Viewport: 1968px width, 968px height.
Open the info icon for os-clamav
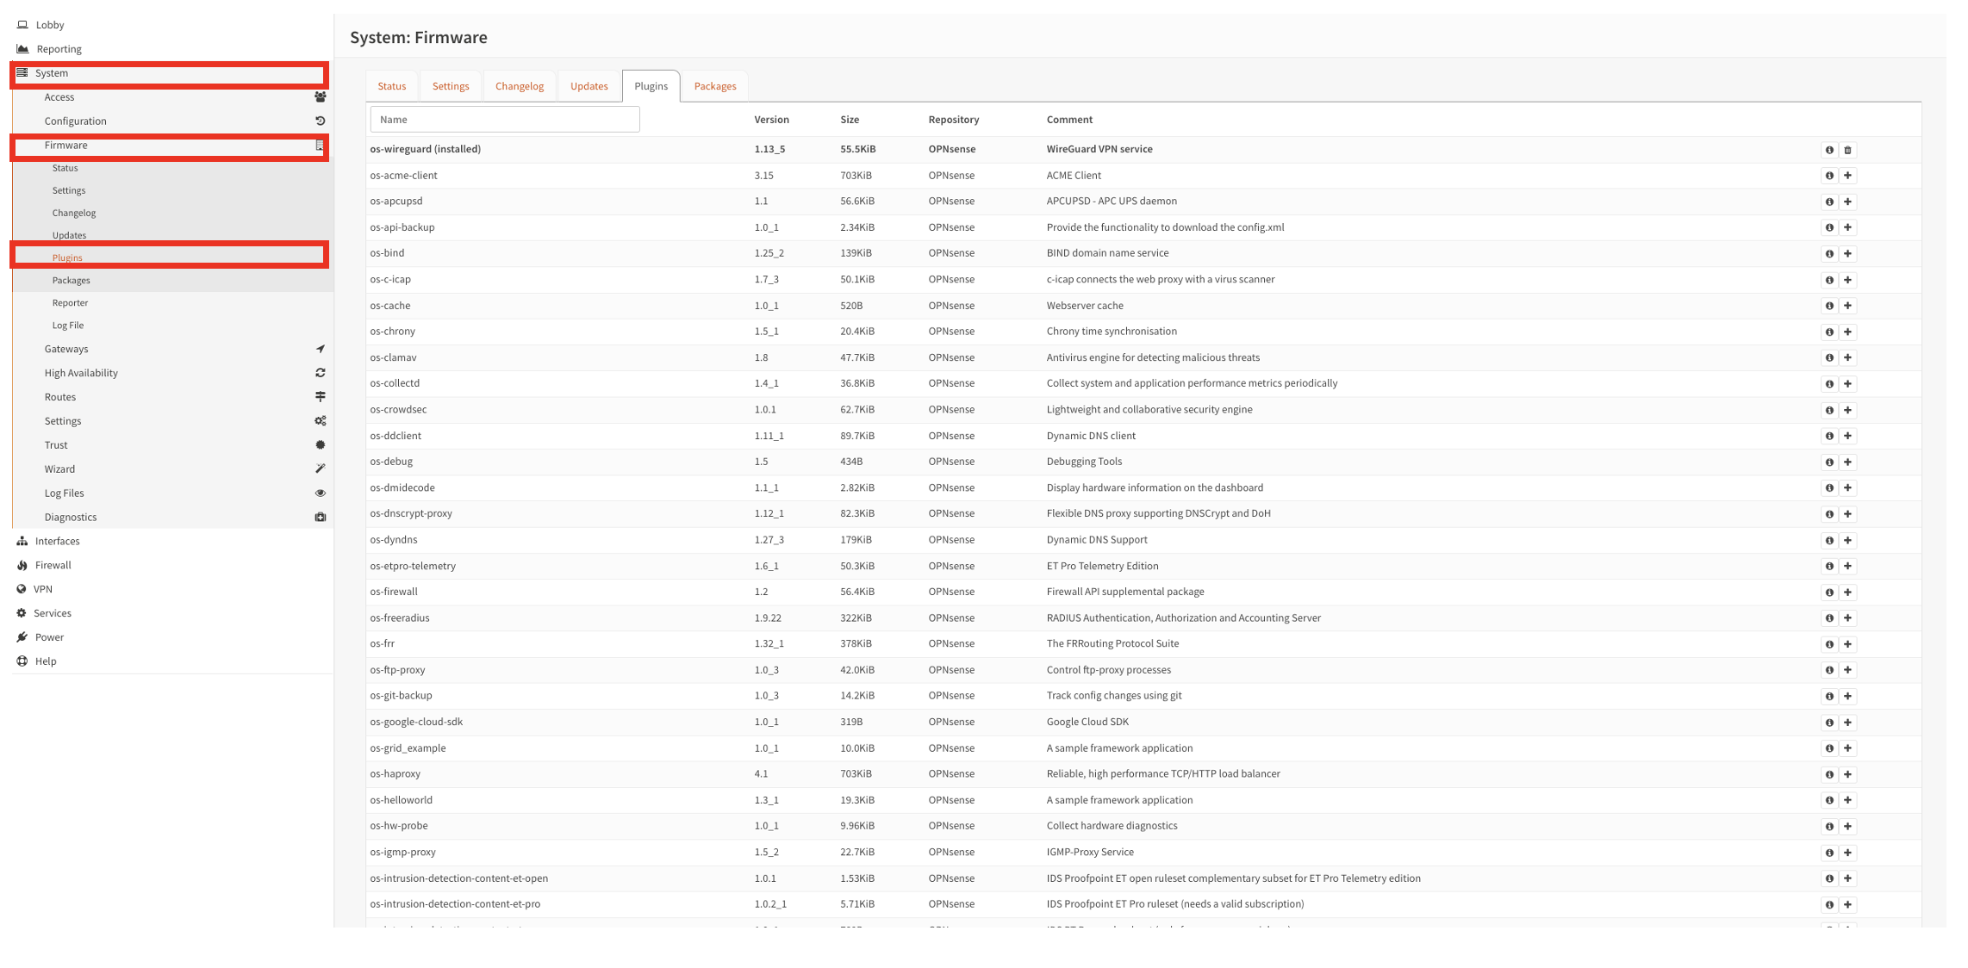(x=1828, y=357)
